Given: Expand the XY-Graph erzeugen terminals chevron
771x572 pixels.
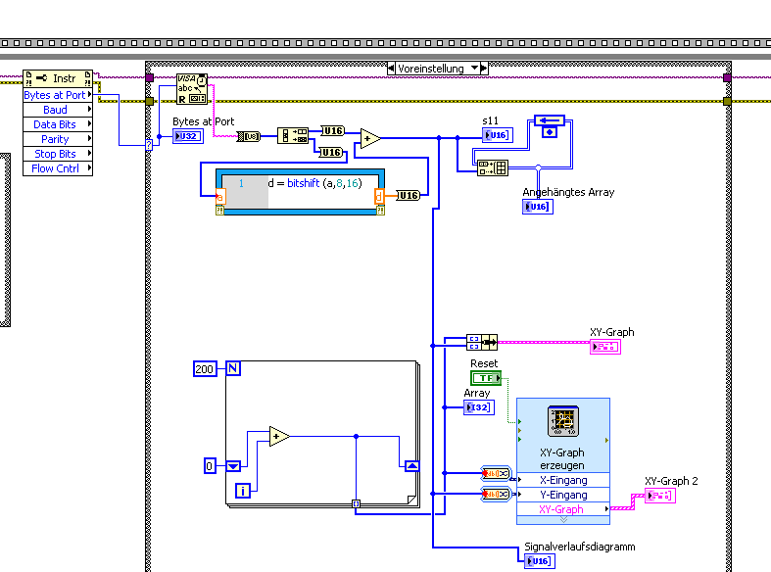Looking at the screenshot, I should [563, 520].
